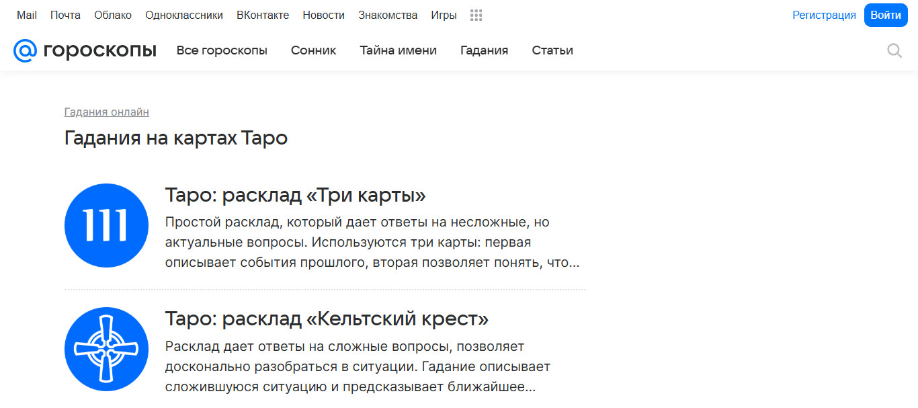
Task: Open the Статьи section
Action: point(552,50)
